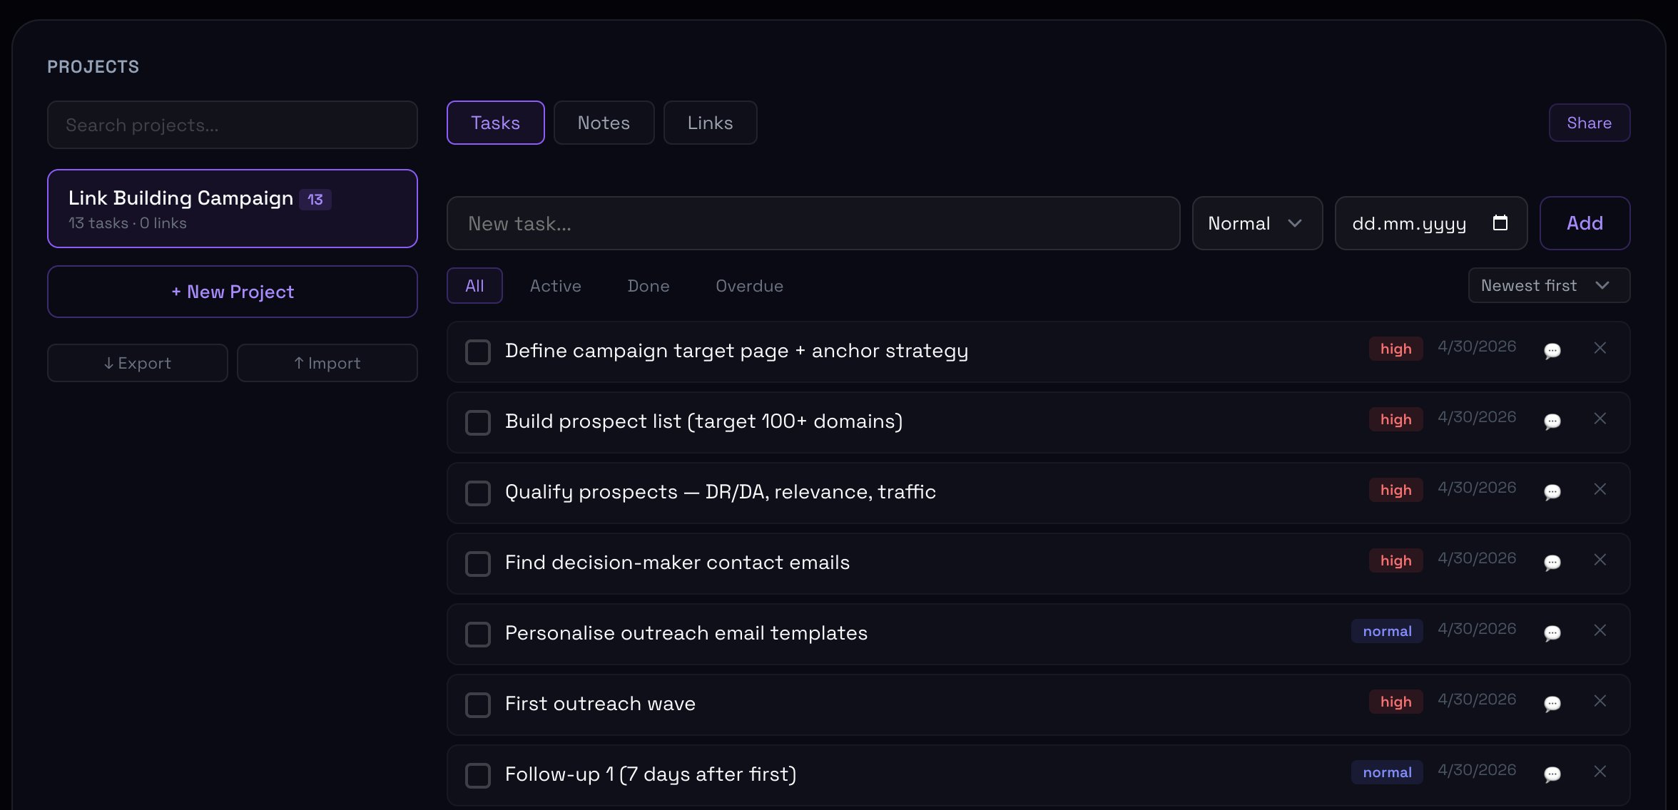
Task: Focus the New task input field
Action: pos(813,223)
